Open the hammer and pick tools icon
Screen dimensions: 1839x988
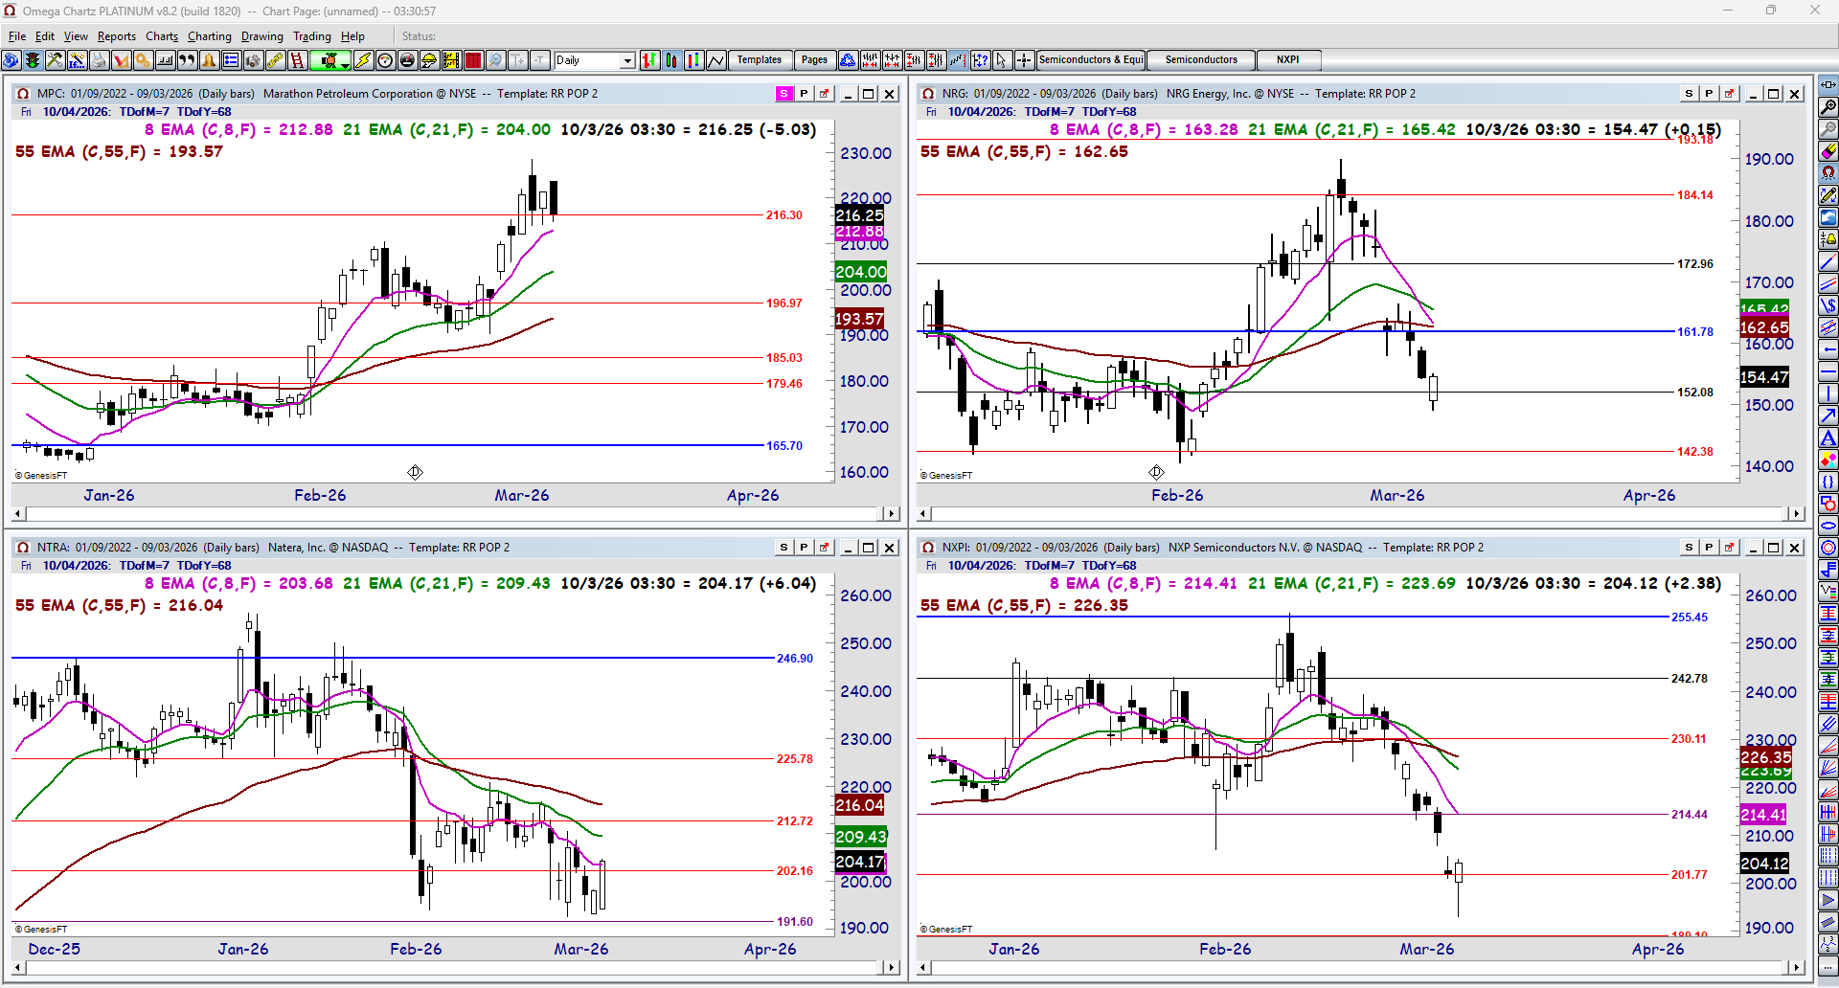click(x=55, y=60)
